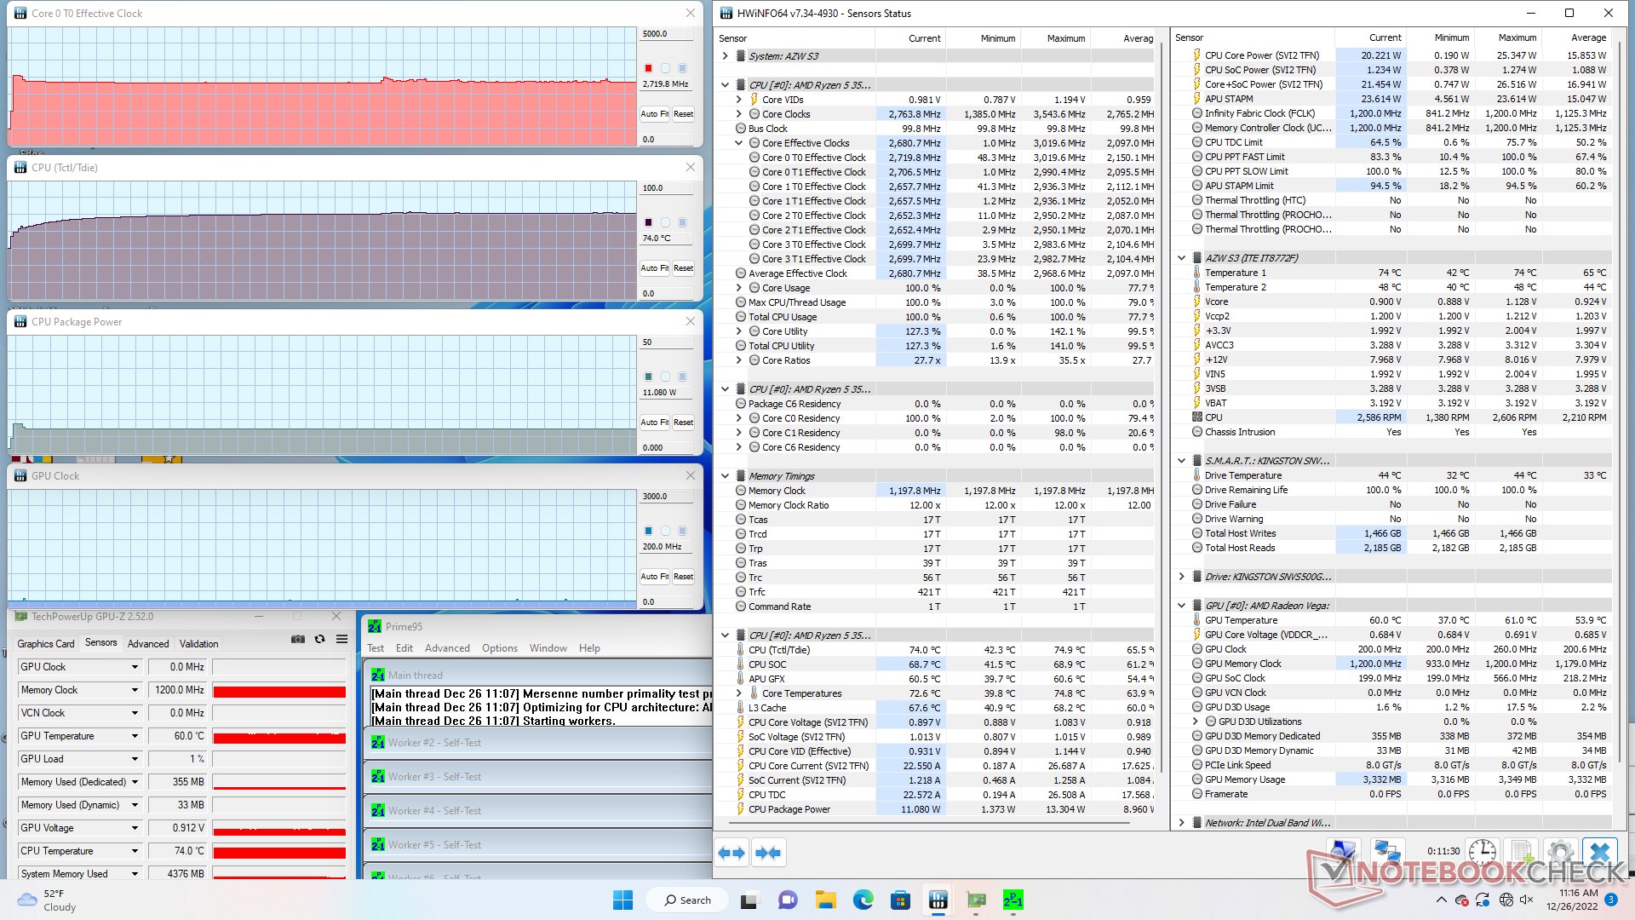
Task: Click Auto Fit in CPU (Tctl/Tdie) graph
Action: pyautogui.click(x=655, y=268)
